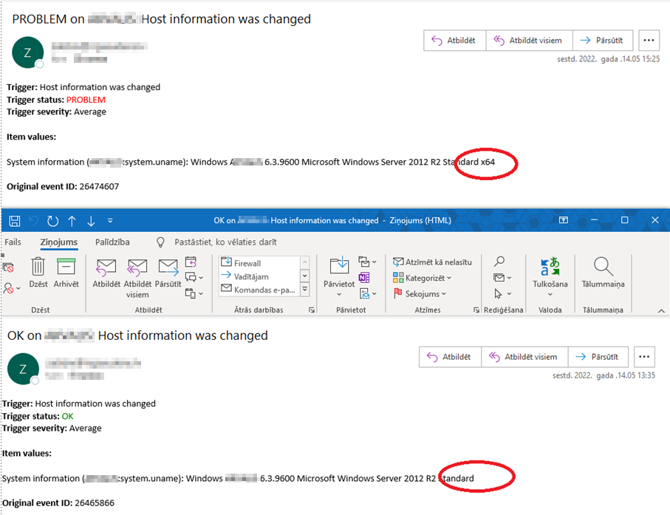Click Atbildēt button in the PROBLEM email

[x=454, y=41]
